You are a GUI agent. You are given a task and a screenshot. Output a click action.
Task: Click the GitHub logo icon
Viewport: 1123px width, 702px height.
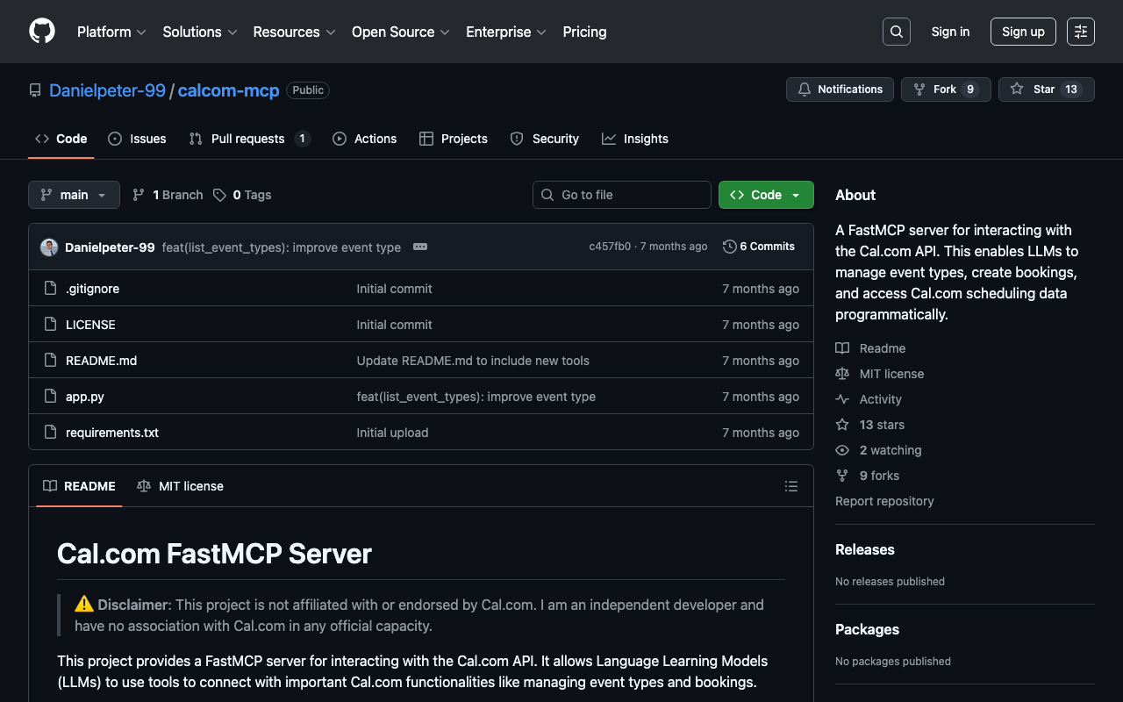click(x=42, y=32)
